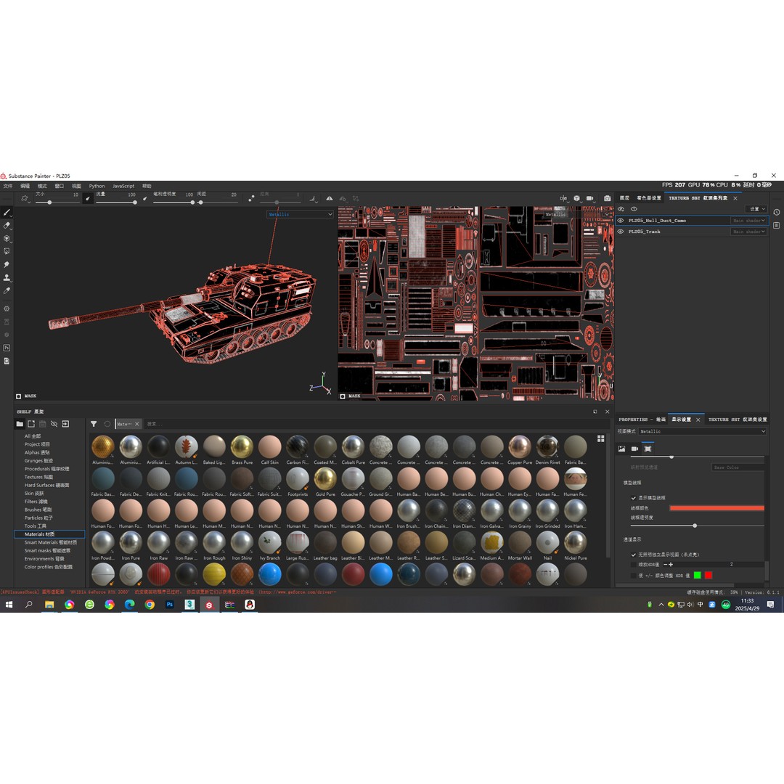Select the Clone stamp tool
Viewport: 784px width, 784px height.
coord(7,277)
